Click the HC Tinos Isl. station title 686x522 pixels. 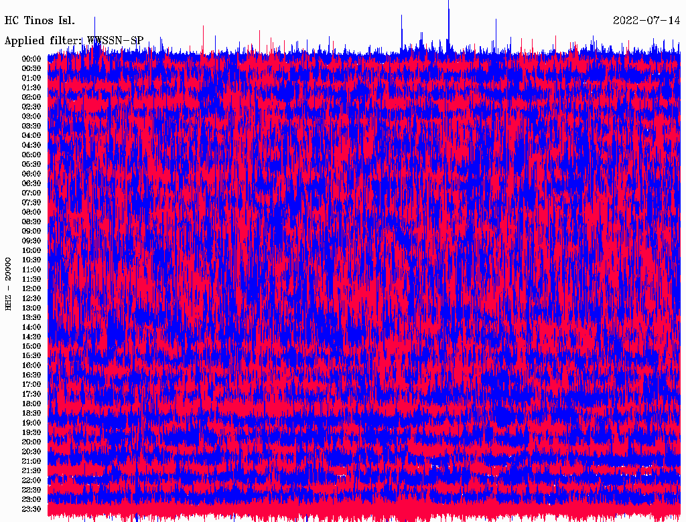(x=40, y=20)
